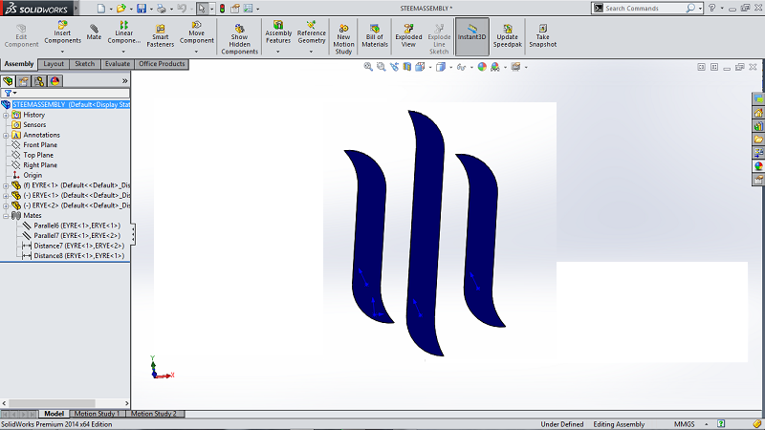Select the Move Component tool

[x=197, y=33]
